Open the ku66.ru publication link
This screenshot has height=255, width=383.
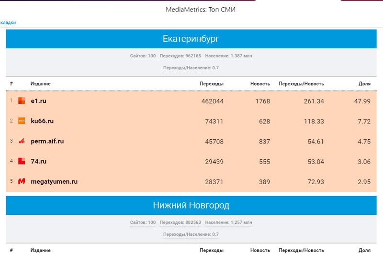click(42, 121)
